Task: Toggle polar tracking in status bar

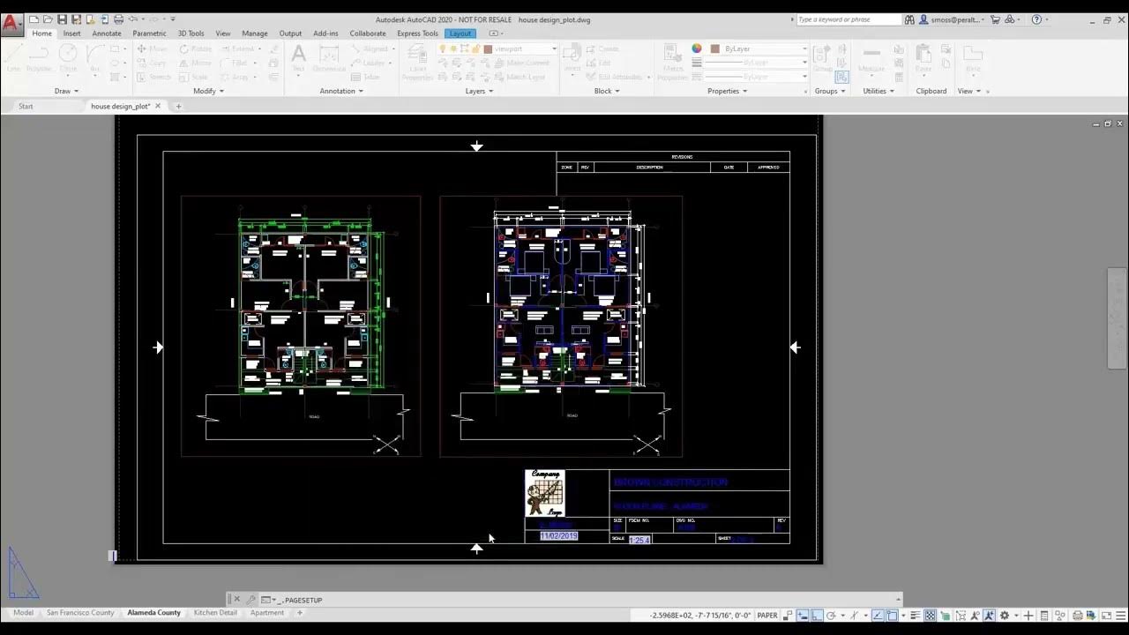Action: point(832,616)
